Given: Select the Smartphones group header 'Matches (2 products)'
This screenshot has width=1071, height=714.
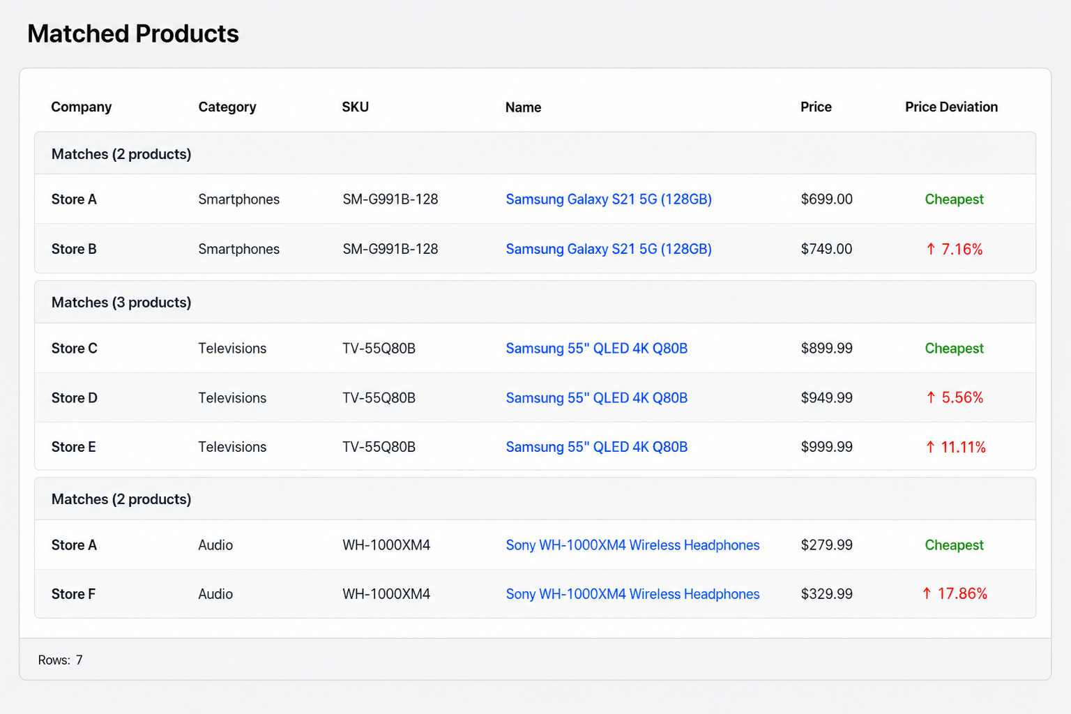Looking at the screenshot, I should tap(535, 154).
